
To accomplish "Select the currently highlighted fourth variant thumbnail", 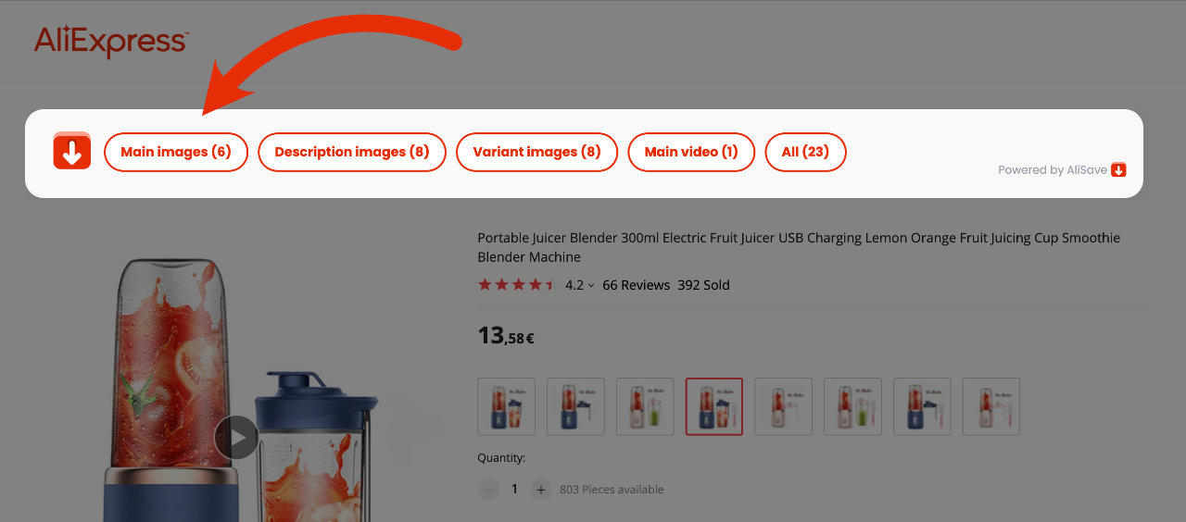I will [x=714, y=406].
